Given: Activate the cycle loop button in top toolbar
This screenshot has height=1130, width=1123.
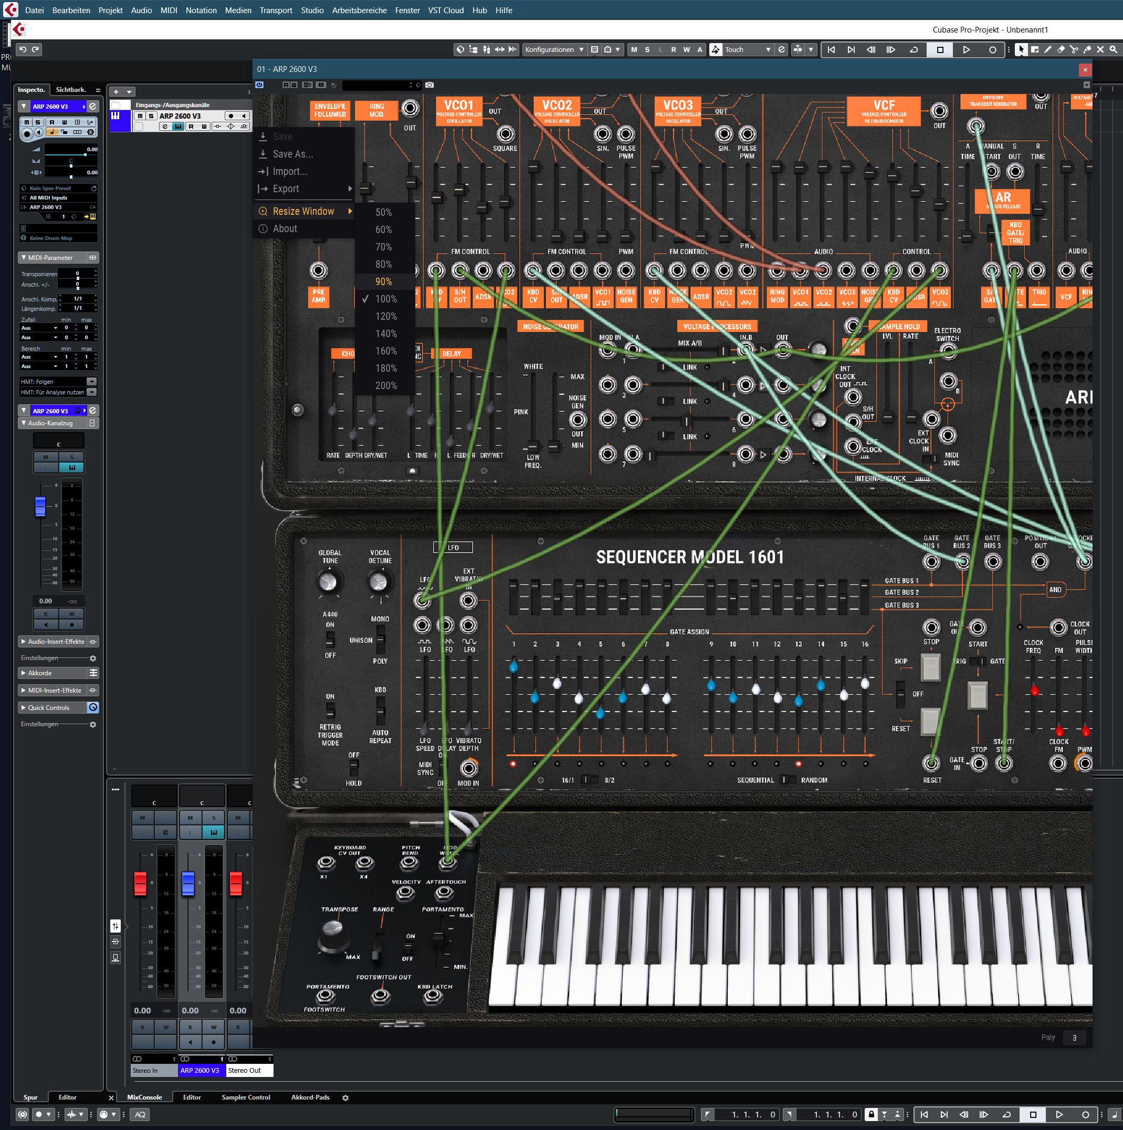Looking at the screenshot, I should click(914, 50).
